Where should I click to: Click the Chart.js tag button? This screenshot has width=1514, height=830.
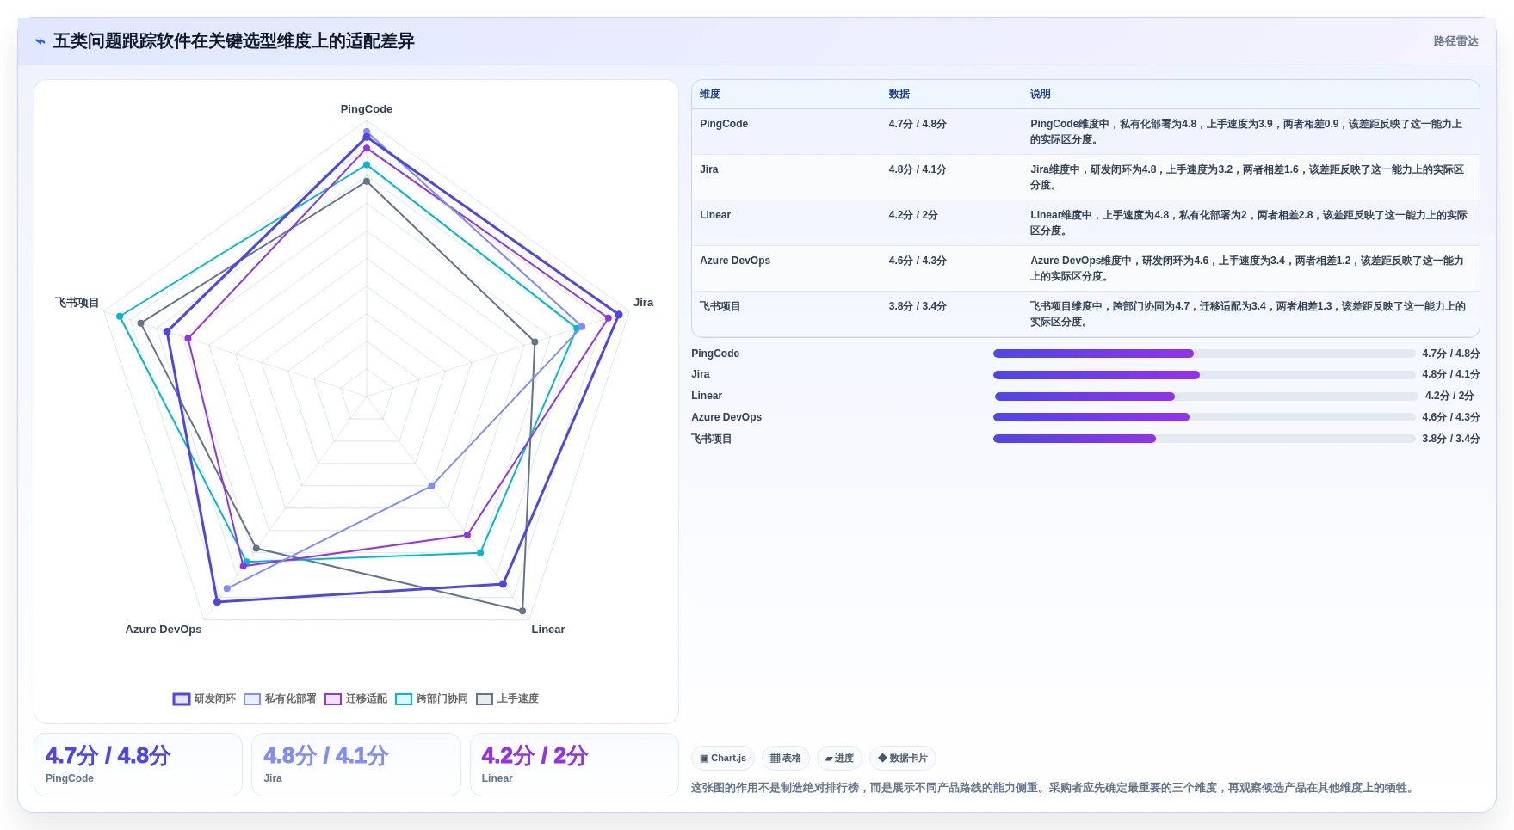(723, 758)
